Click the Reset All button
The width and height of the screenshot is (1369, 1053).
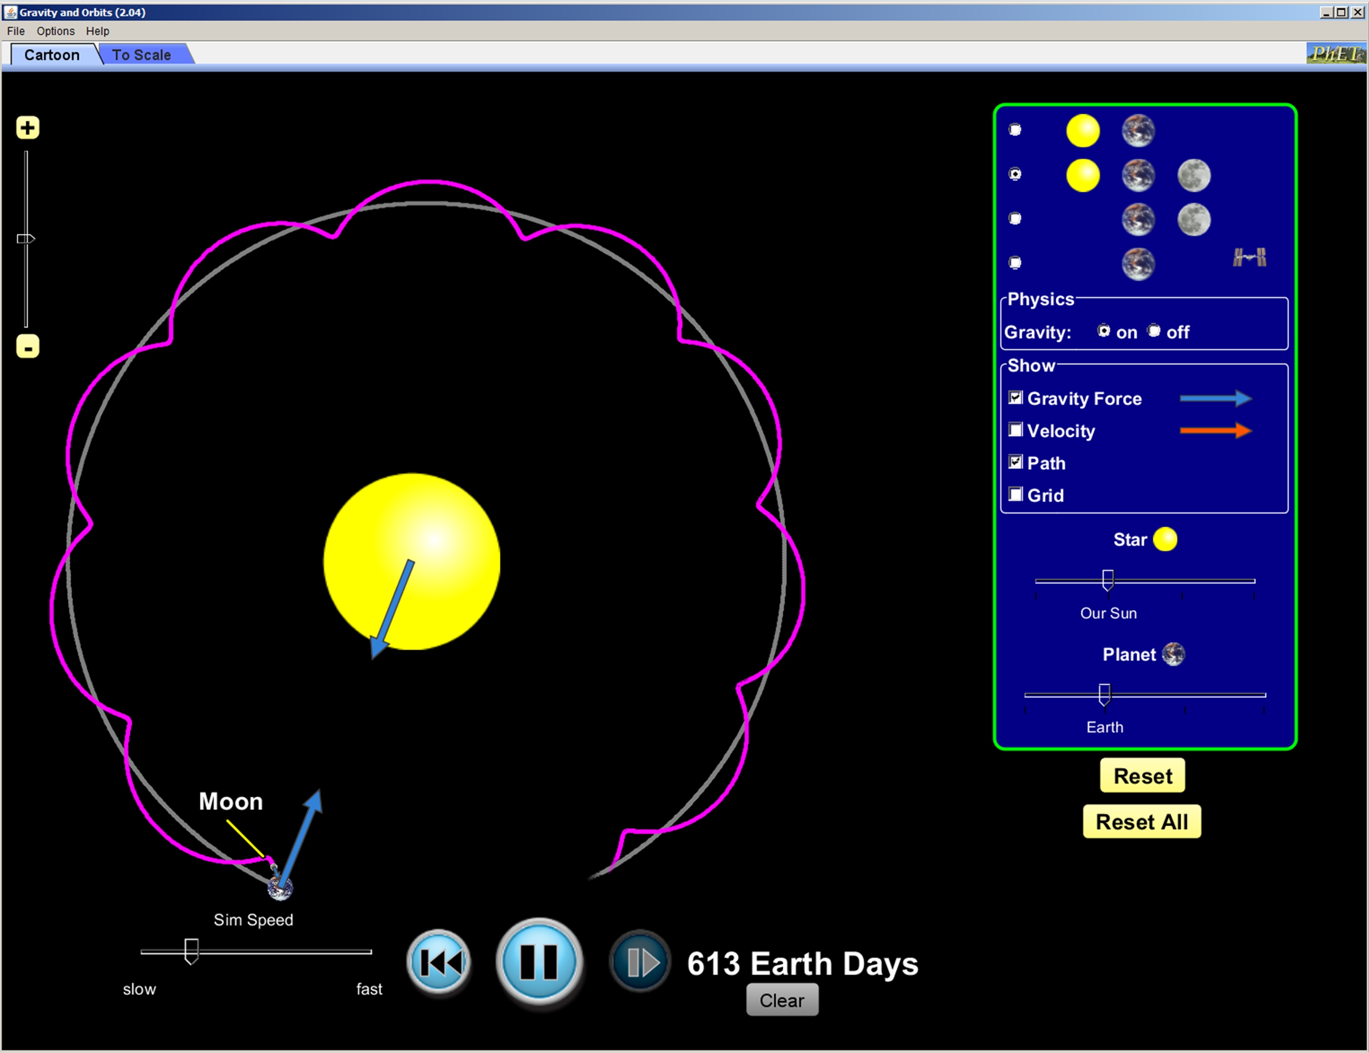1141,821
